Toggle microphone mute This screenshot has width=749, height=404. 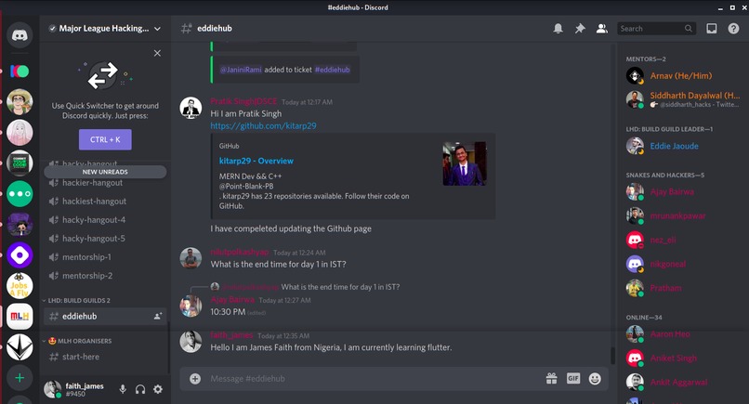[x=123, y=389]
